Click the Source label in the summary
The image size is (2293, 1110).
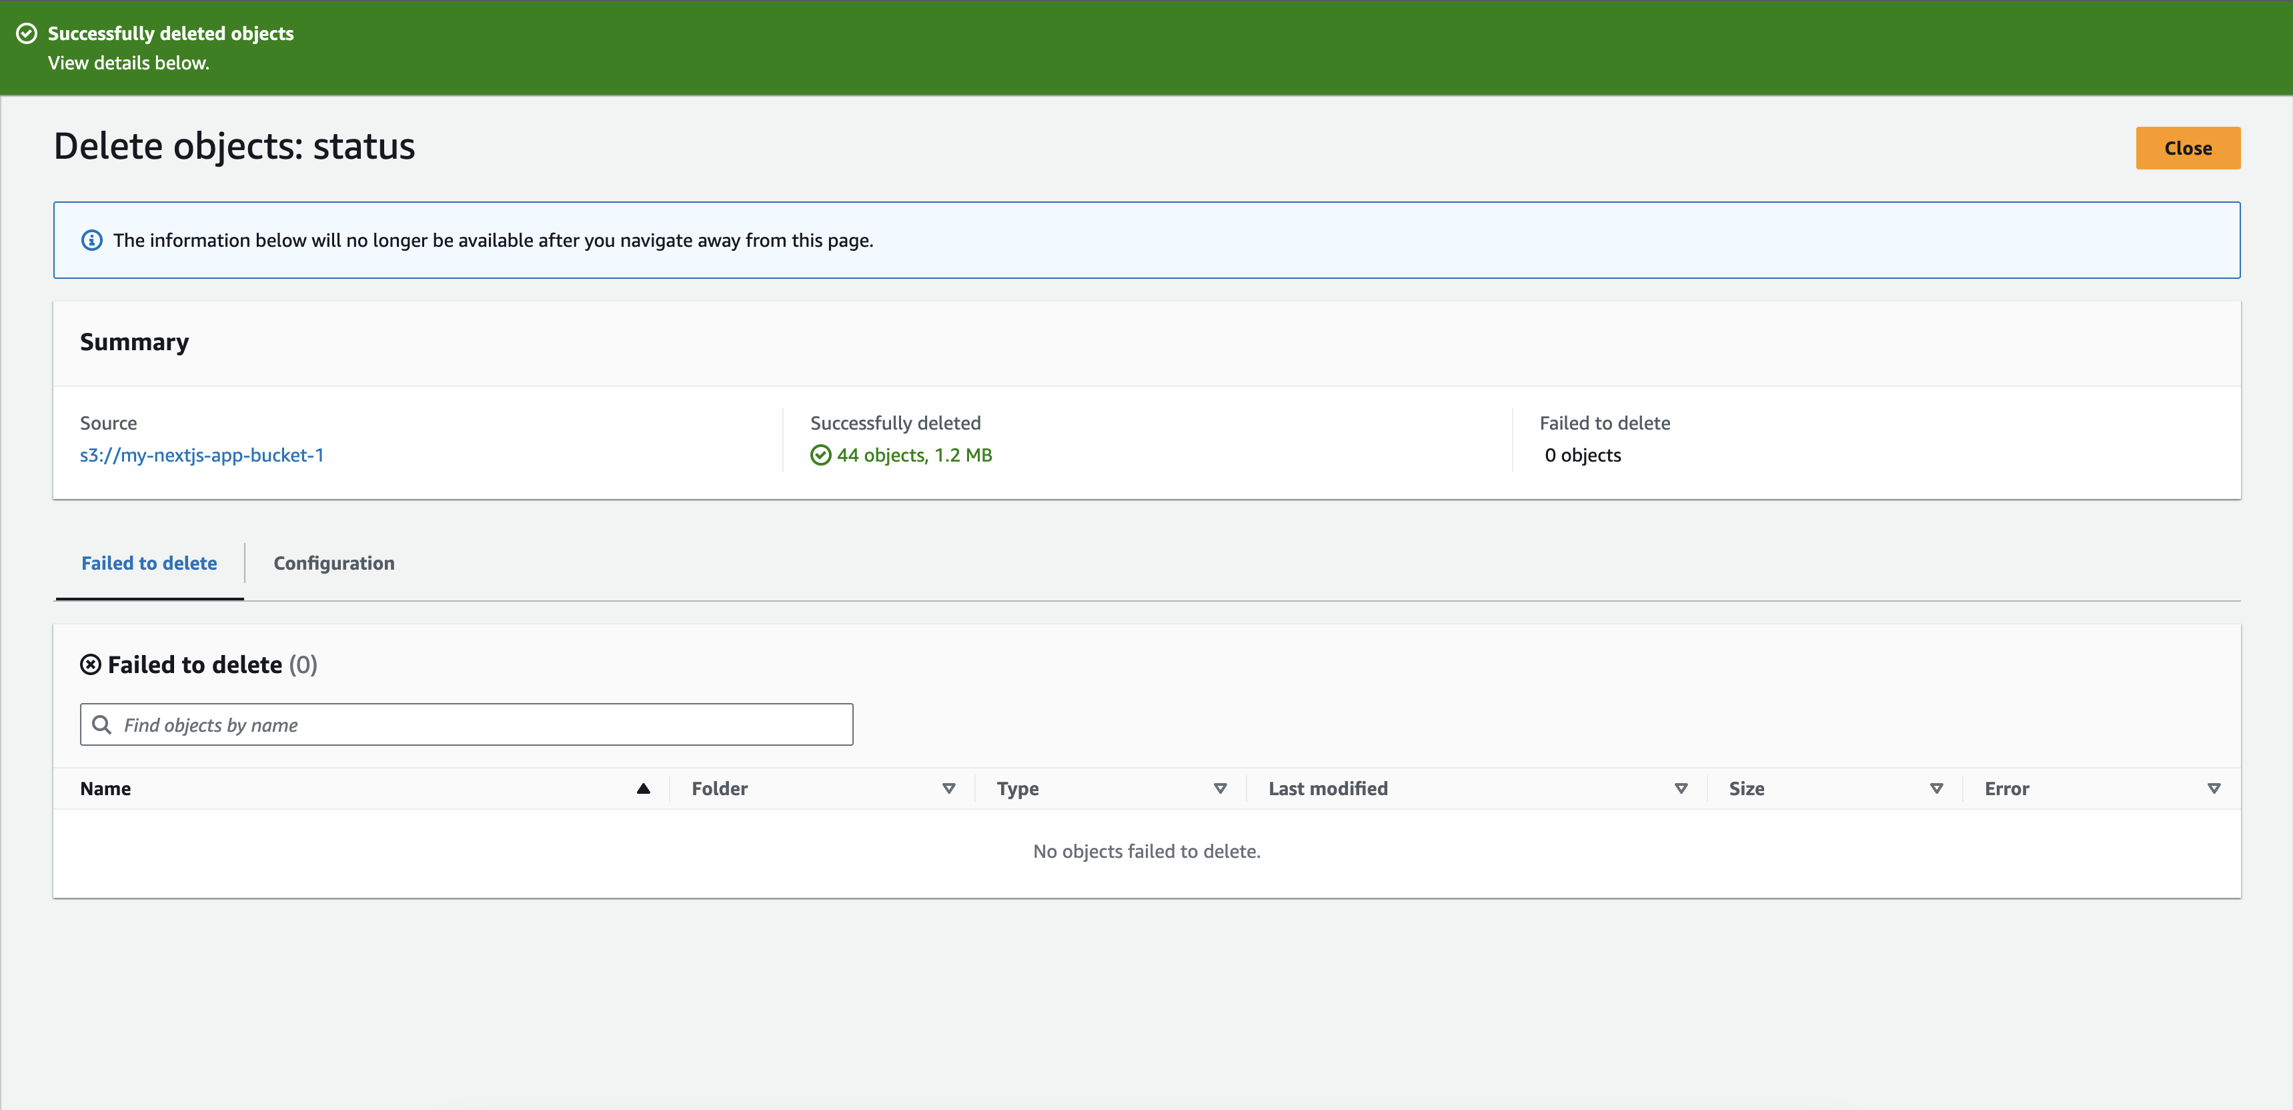(x=109, y=424)
